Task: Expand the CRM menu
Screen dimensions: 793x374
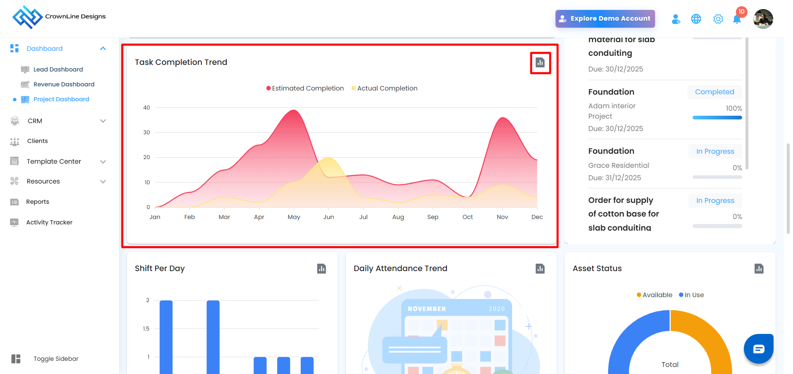Action: [x=103, y=121]
